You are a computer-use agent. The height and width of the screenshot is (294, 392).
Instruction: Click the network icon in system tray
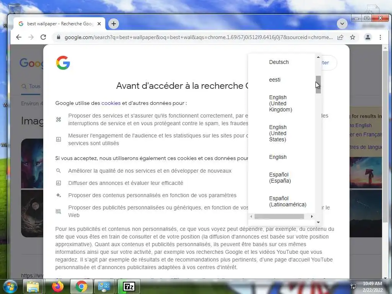coord(353,286)
